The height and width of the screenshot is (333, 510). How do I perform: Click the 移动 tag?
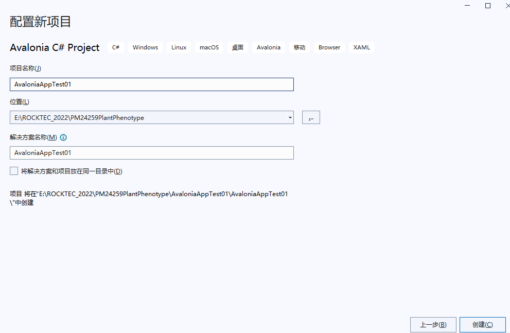click(x=300, y=47)
